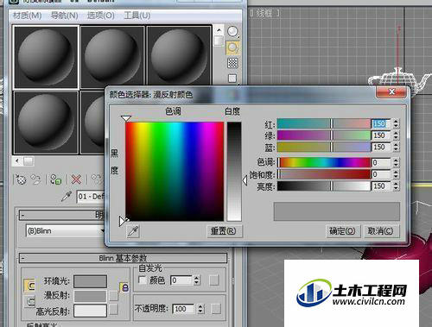Viewport: 432px width, 327px height.
Task: Select the third material sample sphere
Action: (179, 57)
